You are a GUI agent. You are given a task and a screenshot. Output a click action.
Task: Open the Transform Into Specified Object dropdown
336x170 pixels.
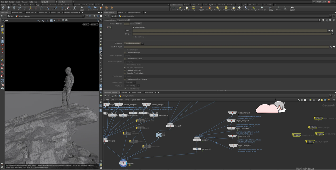tap(134, 43)
